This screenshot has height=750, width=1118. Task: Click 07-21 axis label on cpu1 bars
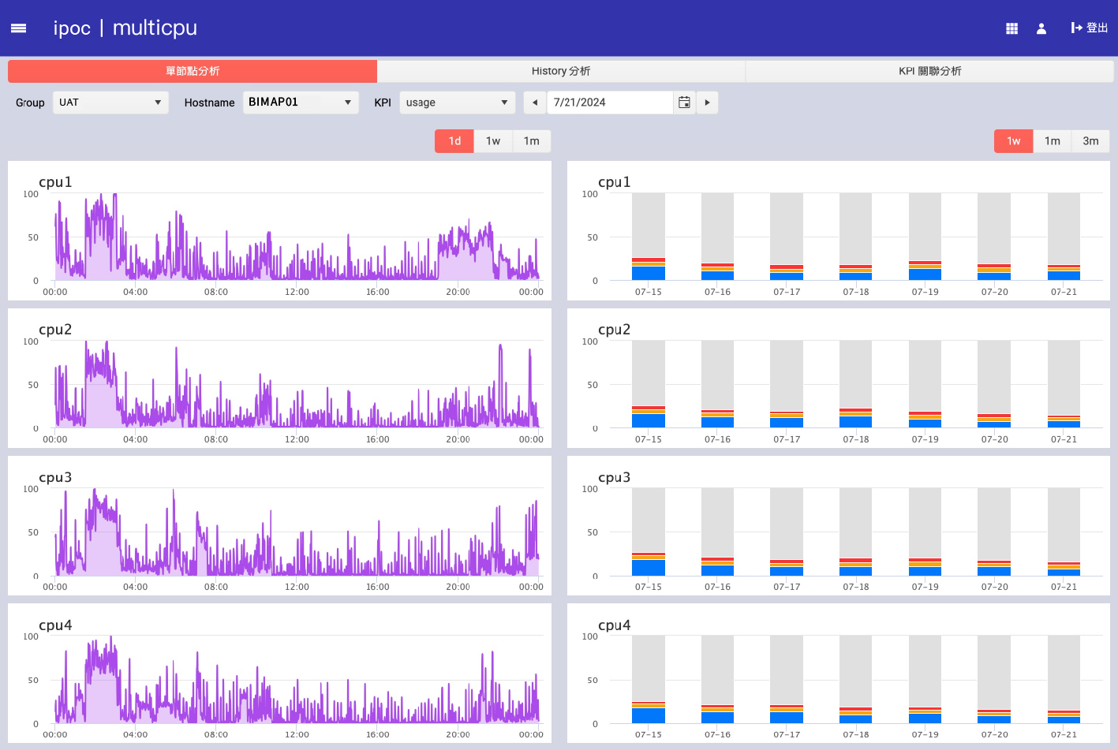1064,292
